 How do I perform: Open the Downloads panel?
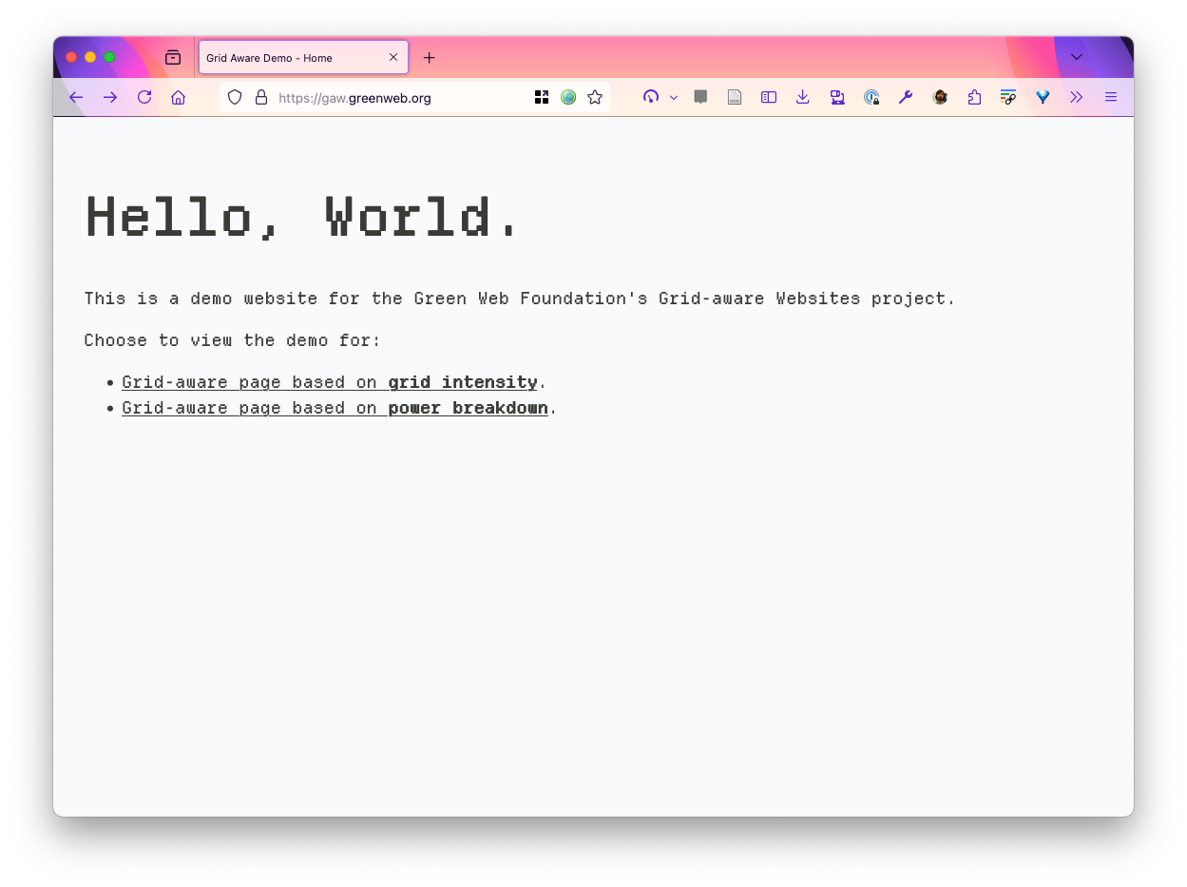click(x=803, y=97)
